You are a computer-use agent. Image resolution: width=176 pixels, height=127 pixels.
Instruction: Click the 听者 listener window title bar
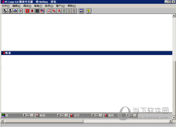[x=87, y=53]
